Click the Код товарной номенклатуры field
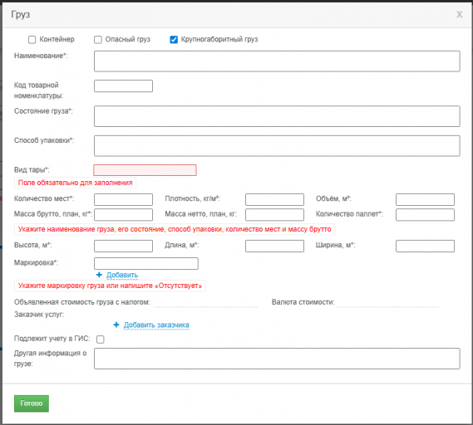The width and height of the screenshot is (473, 425). coord(123,85)
